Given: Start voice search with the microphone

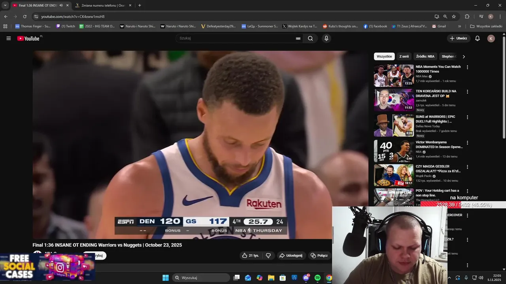Looking at the screenshot, I should 326,38.
